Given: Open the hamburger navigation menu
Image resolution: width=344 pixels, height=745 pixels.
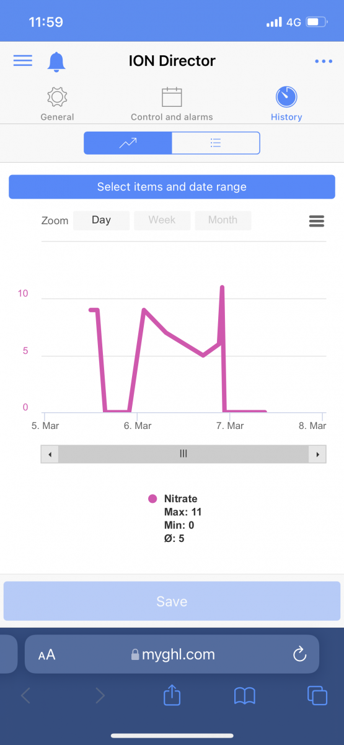Looking at the screenshot, I should (x=22, y=60).
